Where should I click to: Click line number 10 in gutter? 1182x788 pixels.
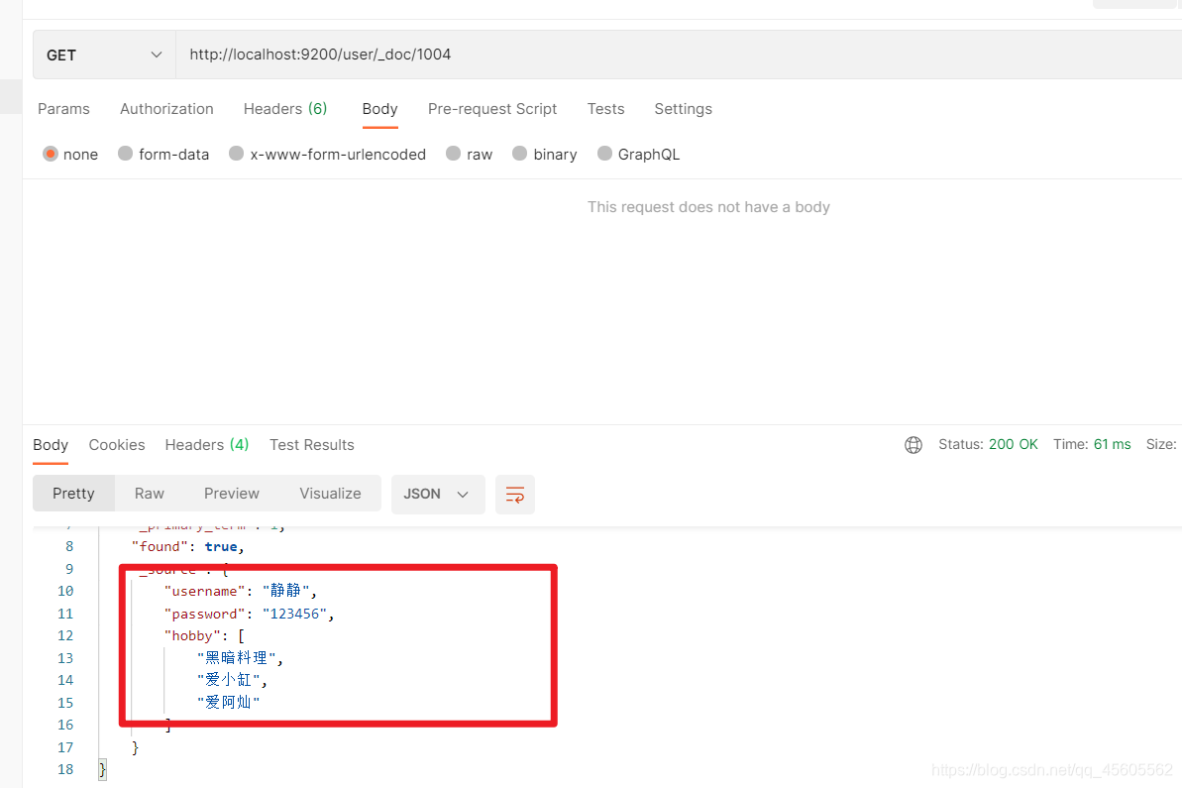point(65,591)
